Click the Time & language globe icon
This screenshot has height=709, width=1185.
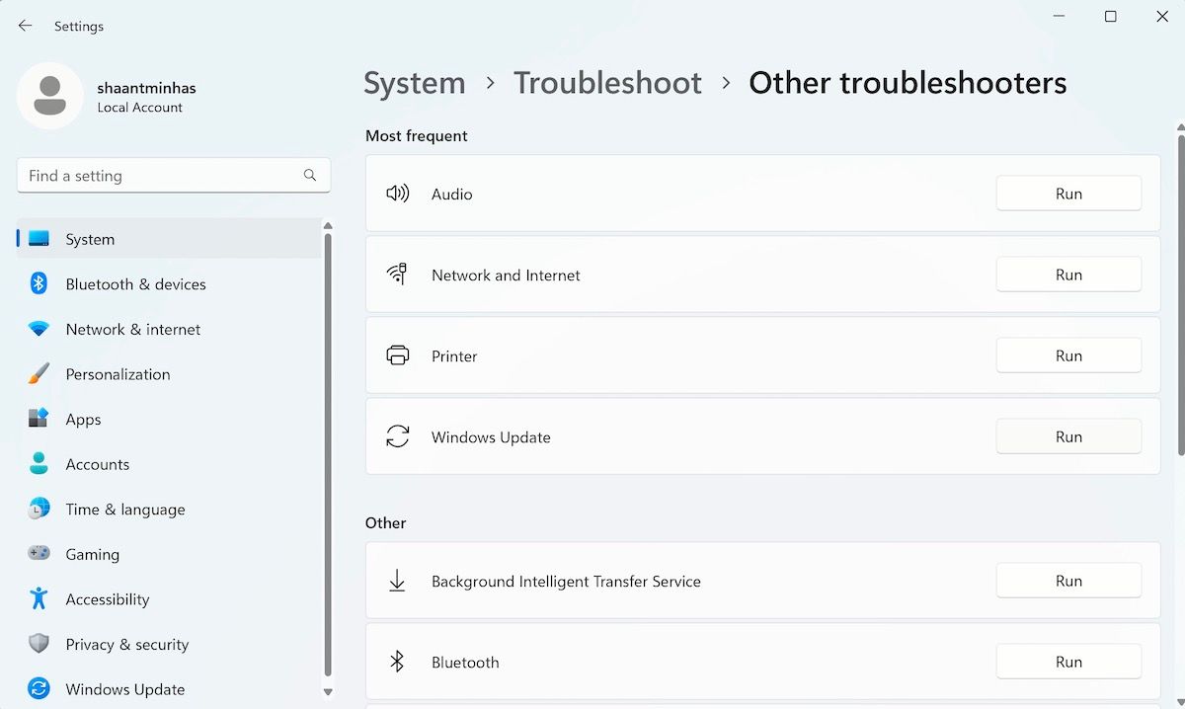pyautogui.click(x=39, y=509)
